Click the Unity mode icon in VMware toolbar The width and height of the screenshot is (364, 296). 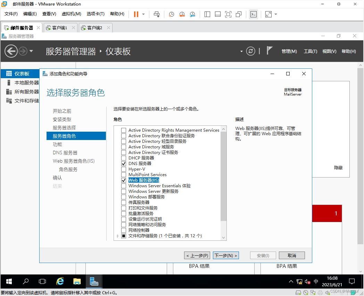tap(239, 14)
